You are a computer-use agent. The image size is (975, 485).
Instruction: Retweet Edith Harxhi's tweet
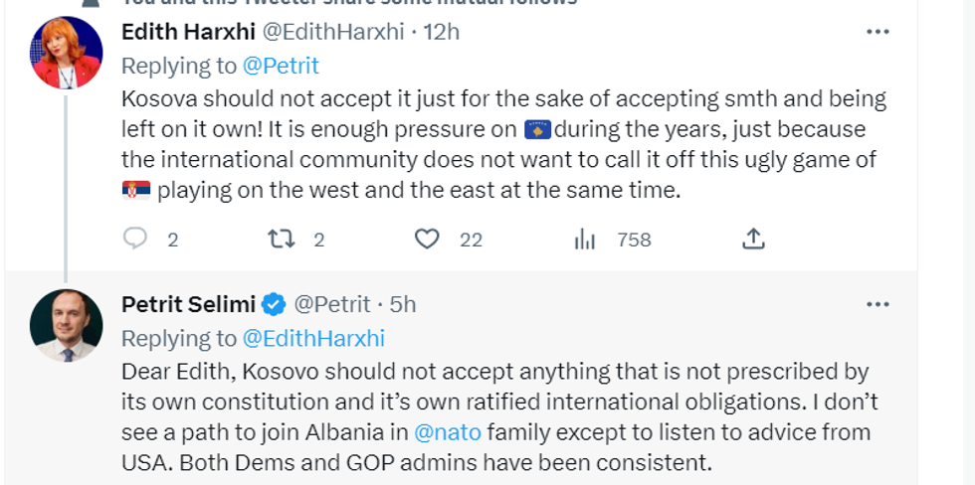pyautogui.click(x=282, y=239)
